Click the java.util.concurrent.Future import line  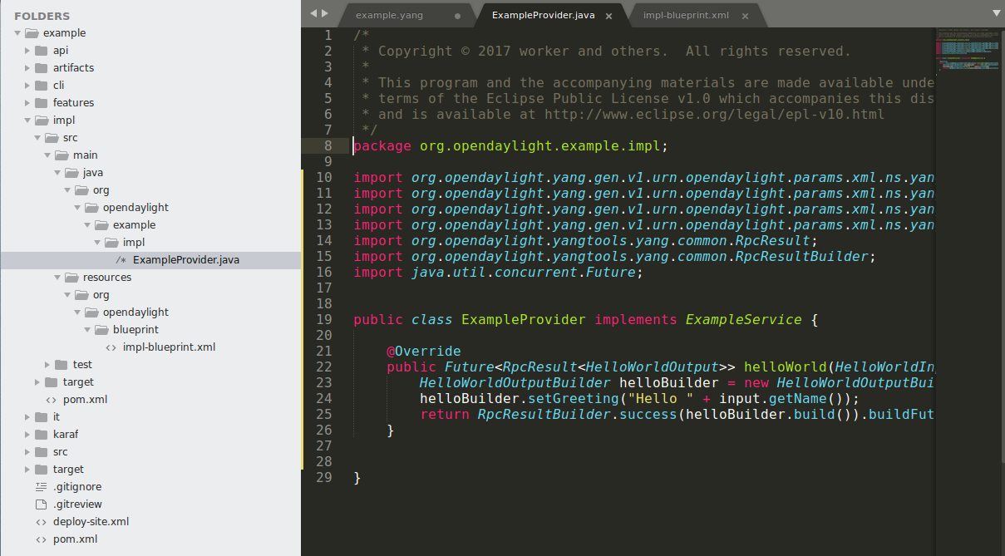499,272
